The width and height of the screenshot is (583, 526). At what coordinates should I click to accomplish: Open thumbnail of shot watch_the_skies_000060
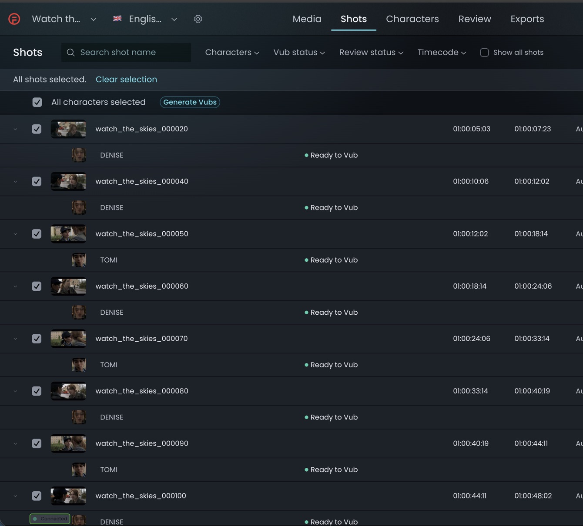pos(68,286)
